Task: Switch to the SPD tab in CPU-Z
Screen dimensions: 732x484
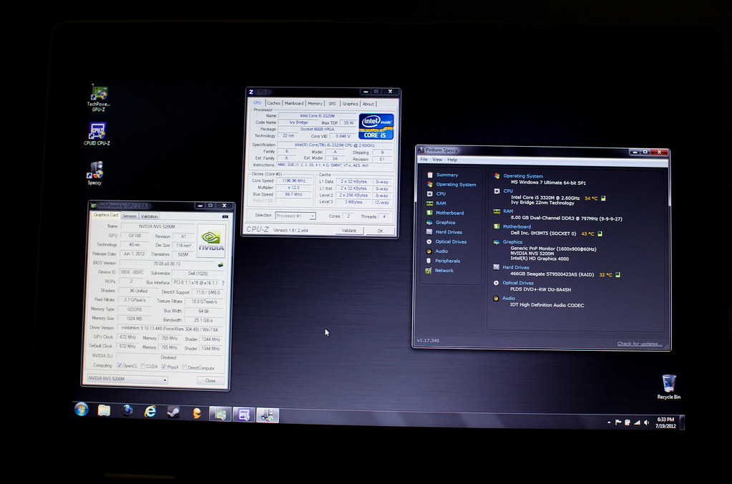Action: pos(332,104)
